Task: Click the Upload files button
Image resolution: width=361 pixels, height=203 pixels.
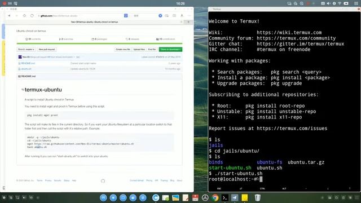Action: [x=139, y=49]
